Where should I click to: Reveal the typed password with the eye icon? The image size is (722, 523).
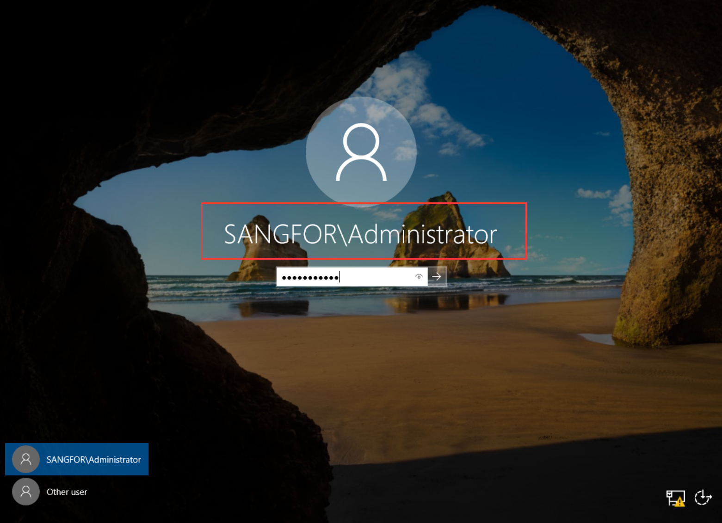click(x=419, y=277)
